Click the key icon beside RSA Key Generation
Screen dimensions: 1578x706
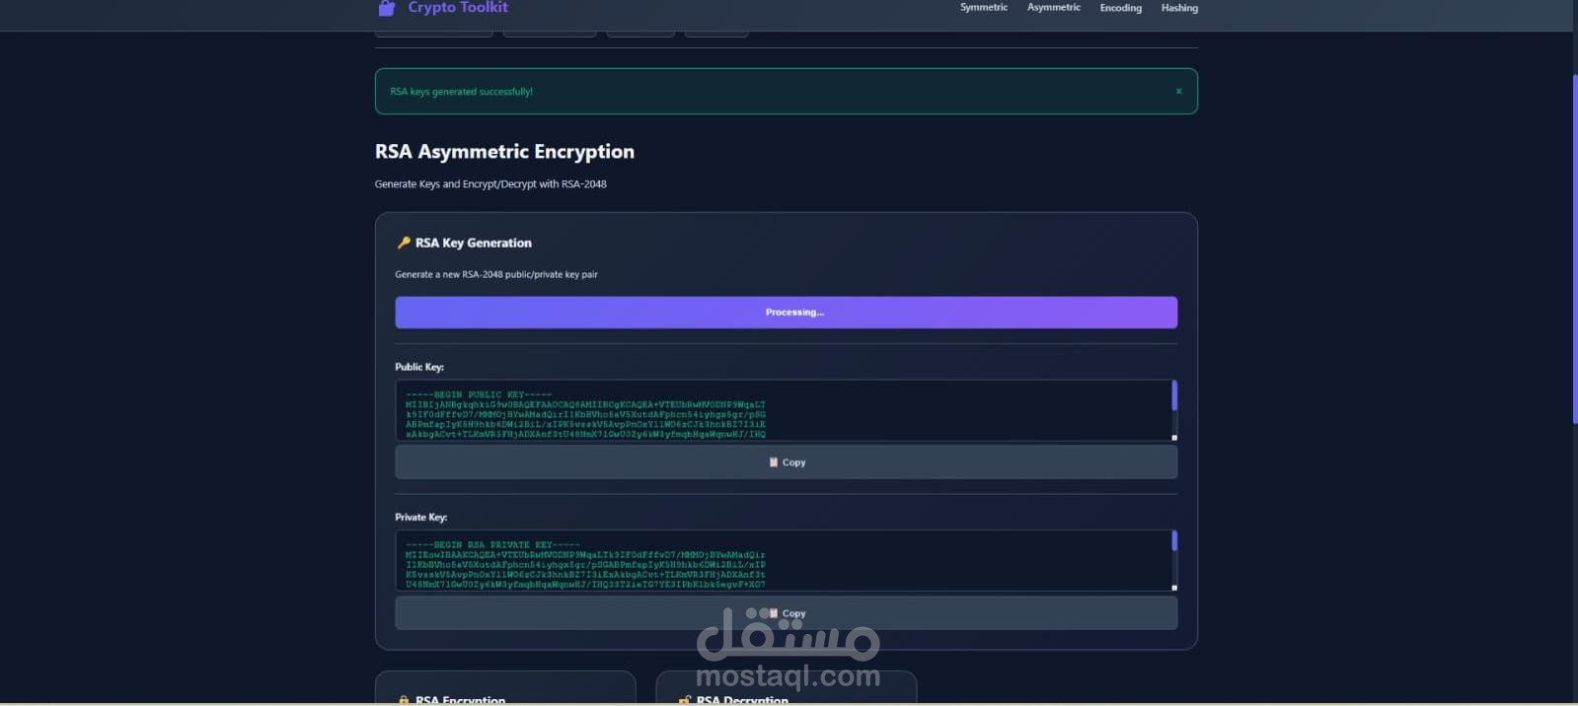(x=403, y=243)
